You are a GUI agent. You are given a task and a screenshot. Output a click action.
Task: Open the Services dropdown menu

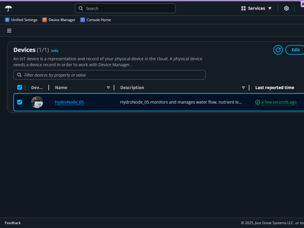(256, 8)
